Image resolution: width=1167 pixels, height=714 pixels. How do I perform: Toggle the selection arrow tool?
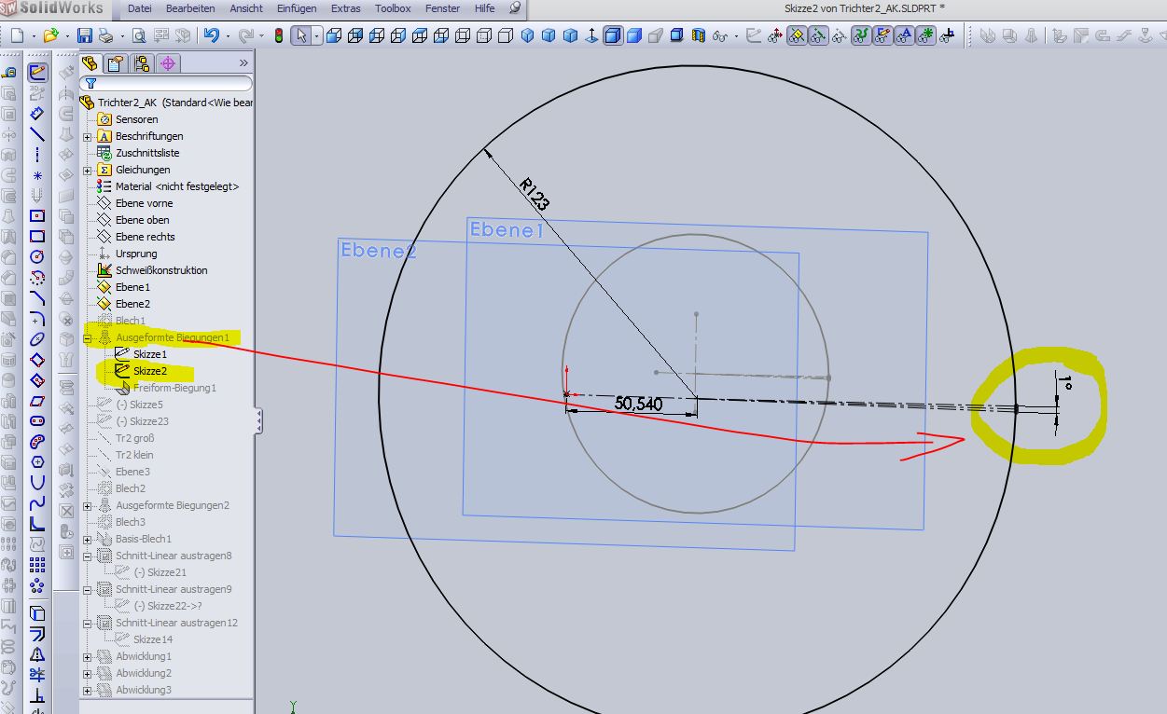[300, 35]
